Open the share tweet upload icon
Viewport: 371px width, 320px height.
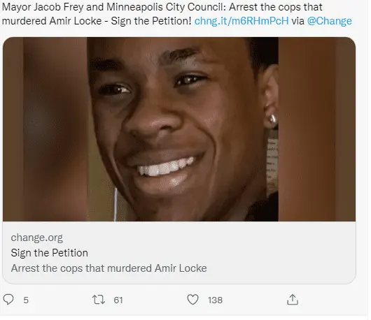point(293,300)
